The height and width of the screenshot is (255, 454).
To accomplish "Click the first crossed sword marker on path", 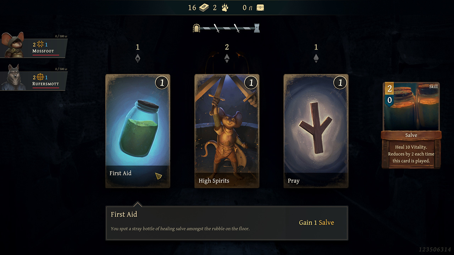I will click(217, 28).
